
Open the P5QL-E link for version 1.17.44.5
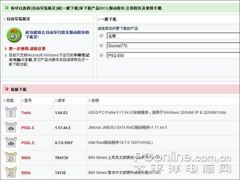[28, 128]
